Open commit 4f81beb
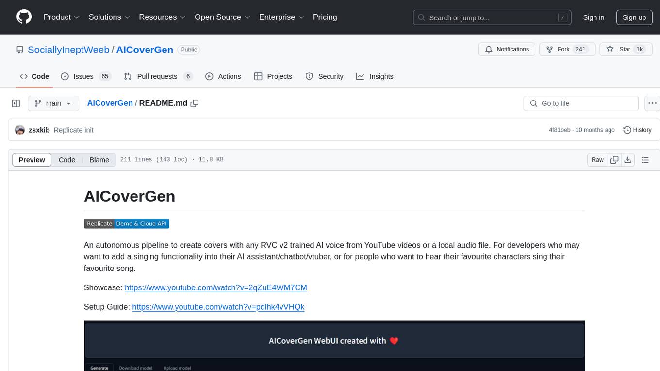Screen dimensions: 660x371 point(560,130)
